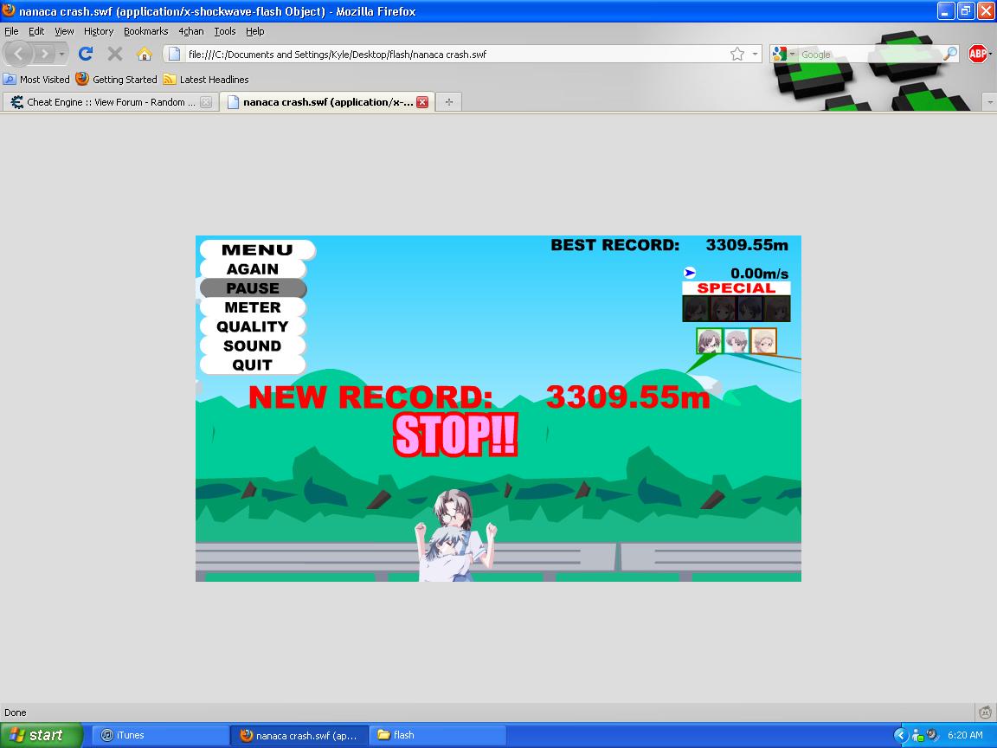Click the search magnifier icon
Image resolution: width=997 pixels, height=748 pixels.
(x=950, y=54)
